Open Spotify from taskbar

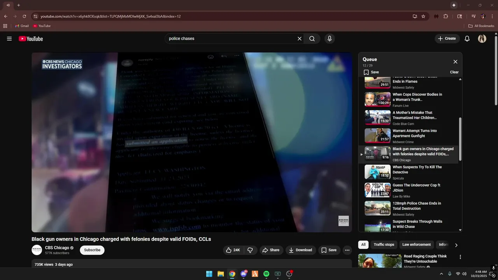[x=266, y=274]
